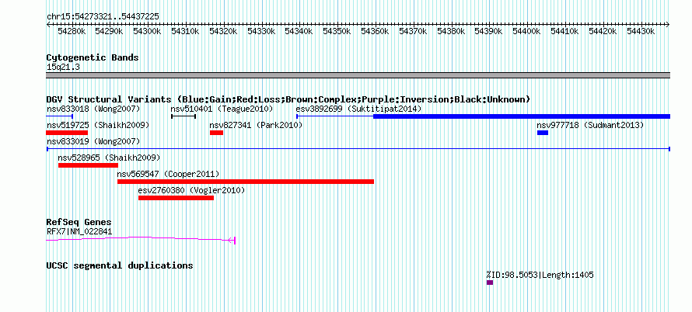692x312 pixels.
Task: Click the DGV Structural Variants track title
Action: [288, 99]
